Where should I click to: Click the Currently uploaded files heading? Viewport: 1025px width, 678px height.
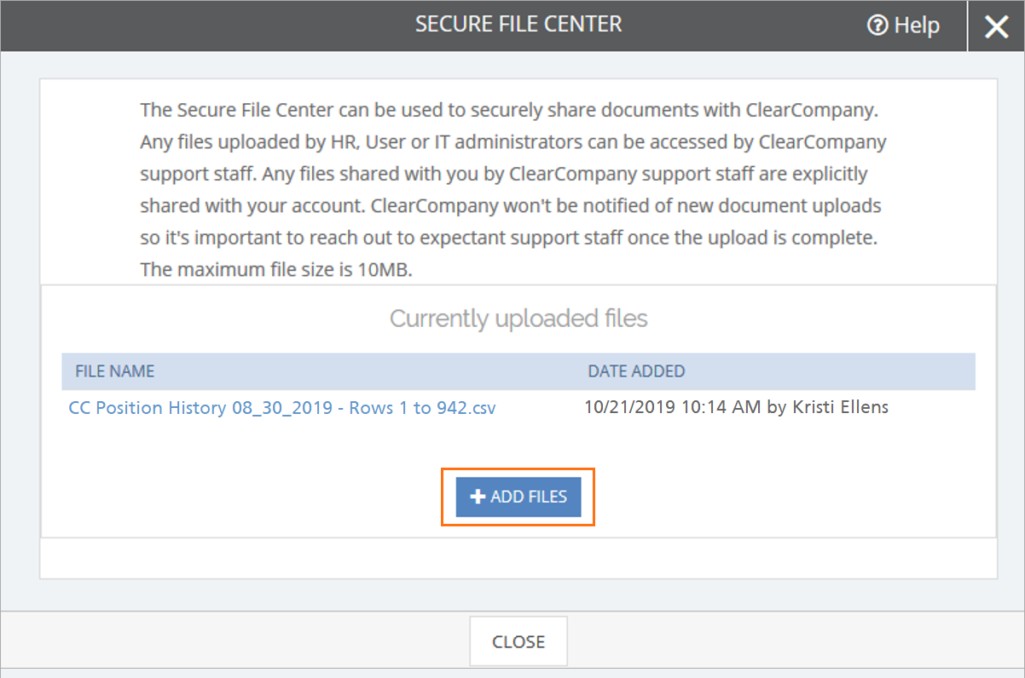pos(518,319)
